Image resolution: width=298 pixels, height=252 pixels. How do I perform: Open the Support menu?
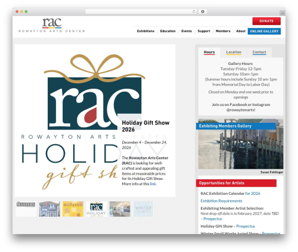coord(204,31)
